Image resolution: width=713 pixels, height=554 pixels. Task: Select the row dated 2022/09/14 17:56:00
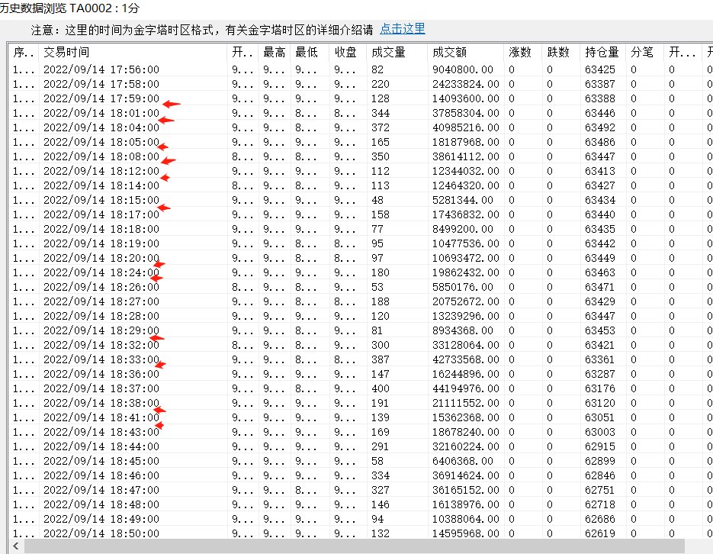[361, 69]
